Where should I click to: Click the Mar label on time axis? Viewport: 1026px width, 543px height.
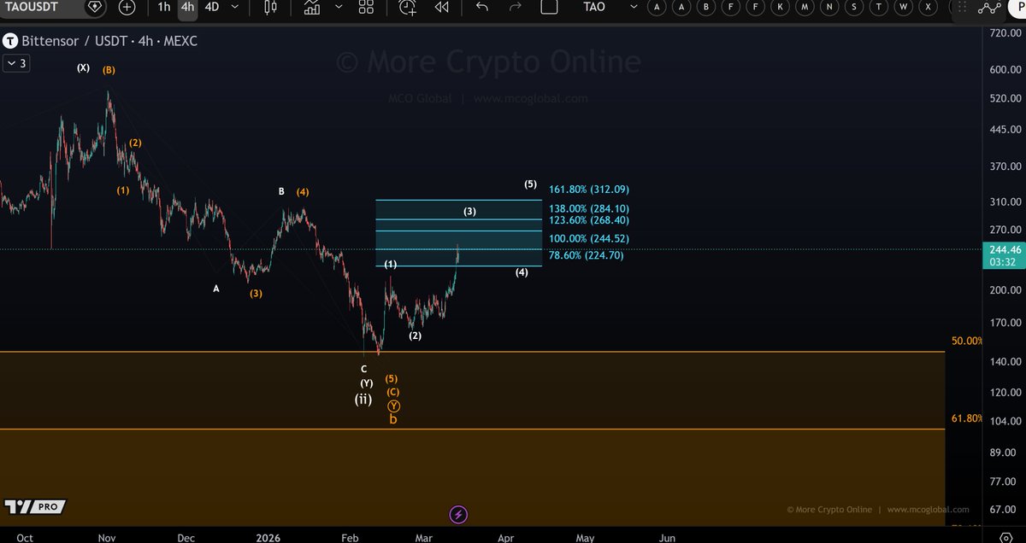[x=424, y=538]
